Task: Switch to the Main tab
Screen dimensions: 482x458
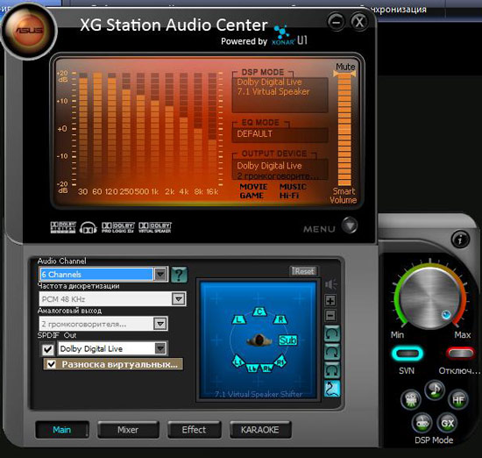Action: pos(62,430)
